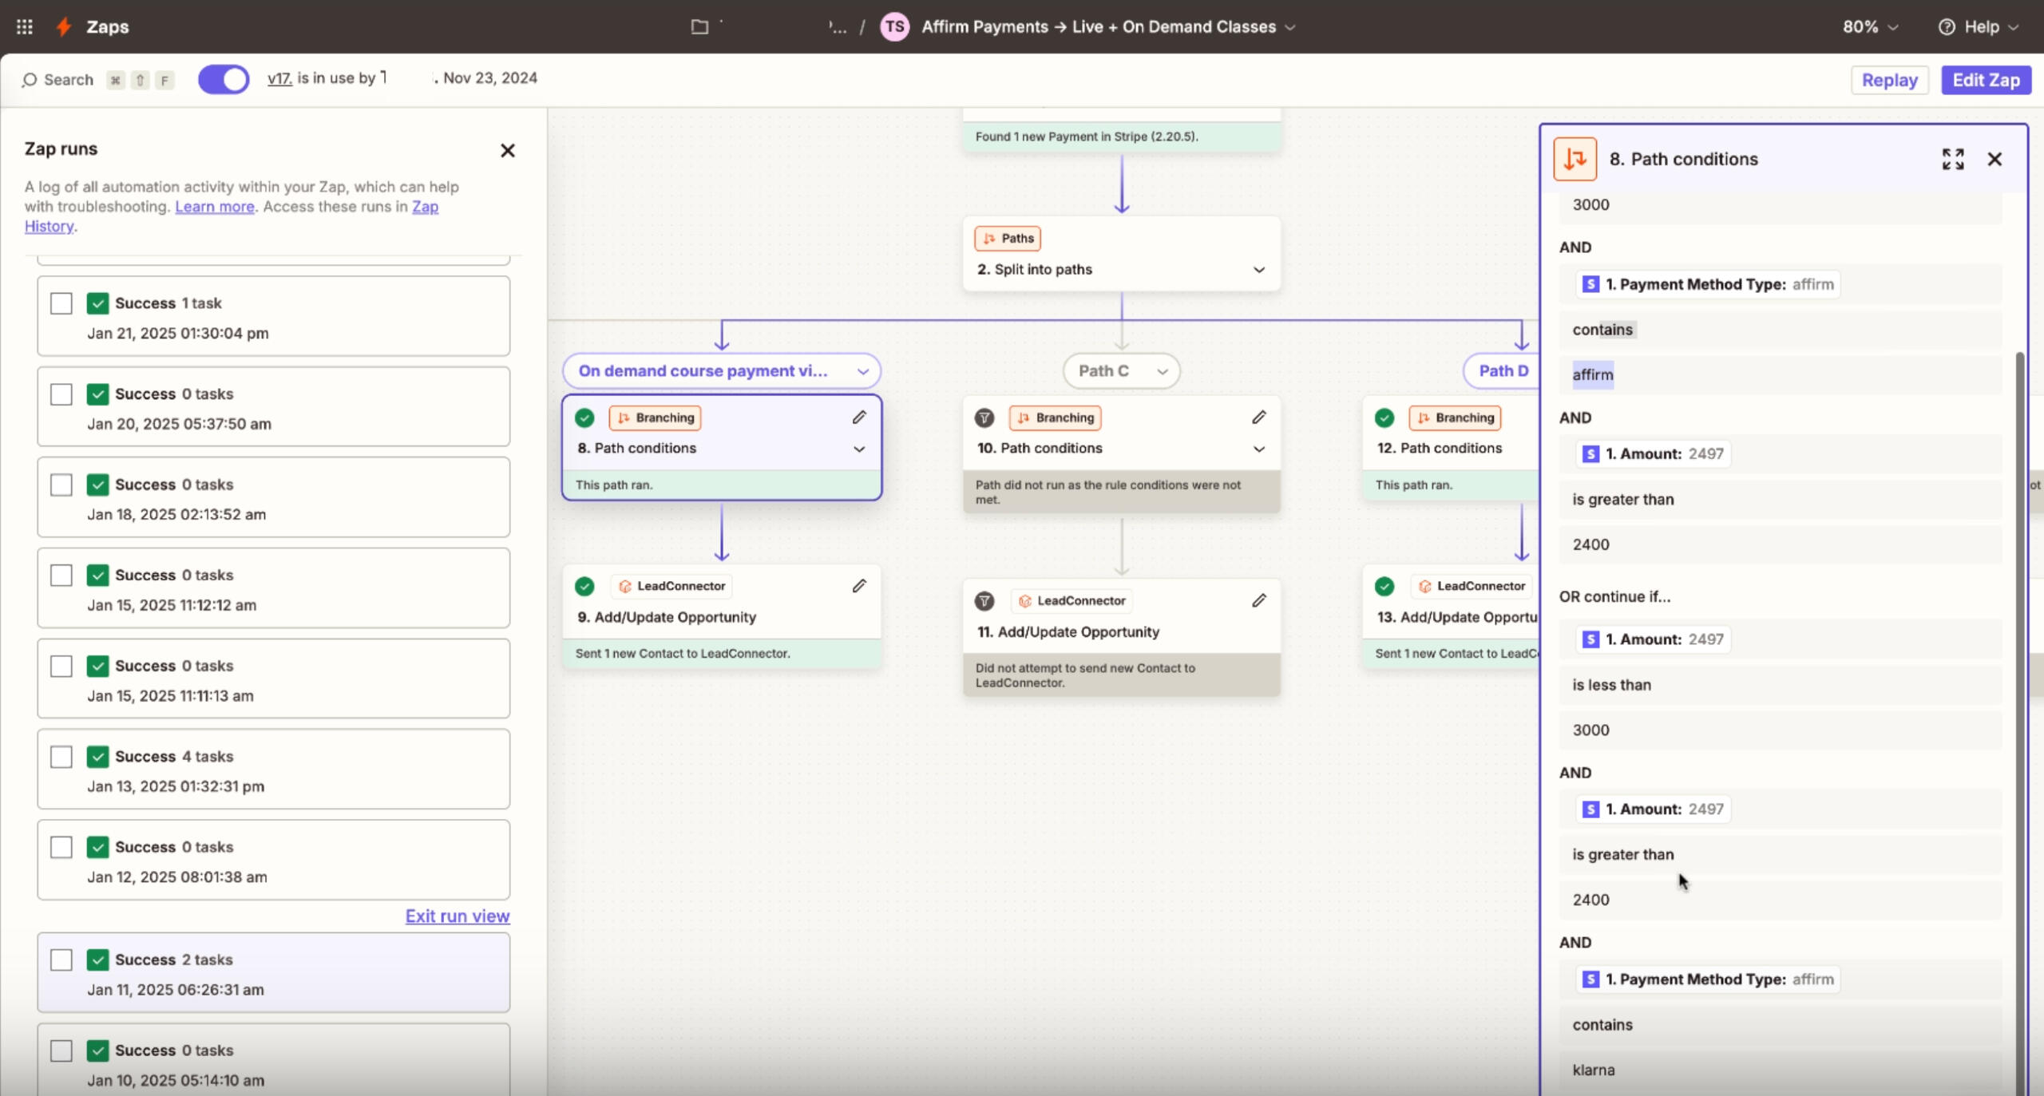
Task: Open the Zap History link
Action: (425, 207)
